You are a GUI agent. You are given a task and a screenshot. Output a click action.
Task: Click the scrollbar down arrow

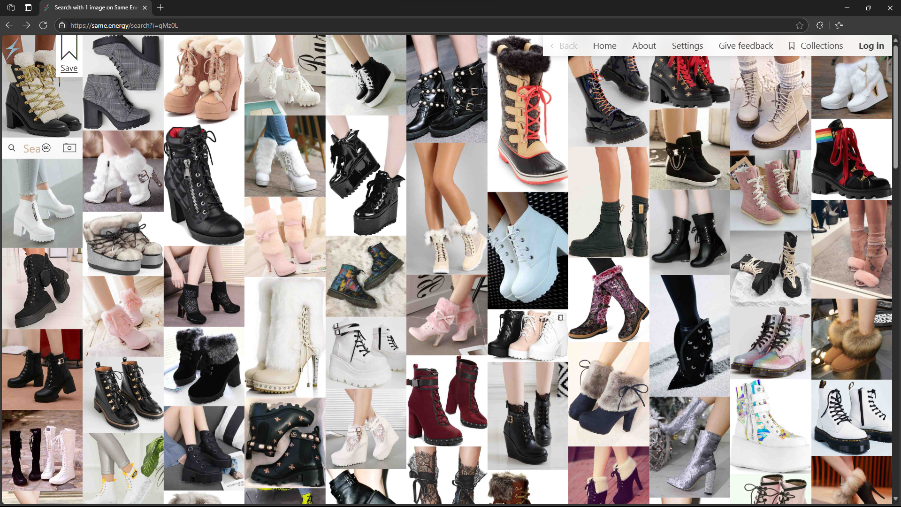[895, 499]
